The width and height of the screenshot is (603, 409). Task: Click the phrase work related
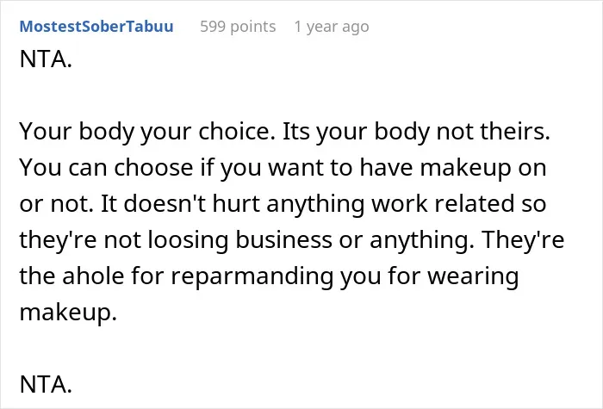[443, 204]
